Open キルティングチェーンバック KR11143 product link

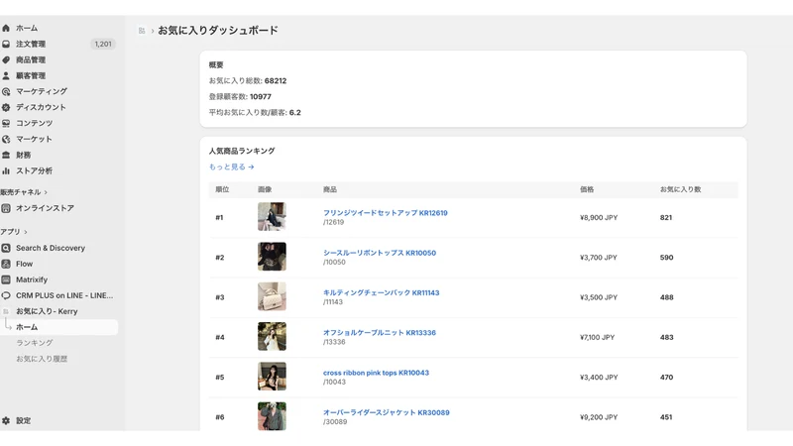382,292
